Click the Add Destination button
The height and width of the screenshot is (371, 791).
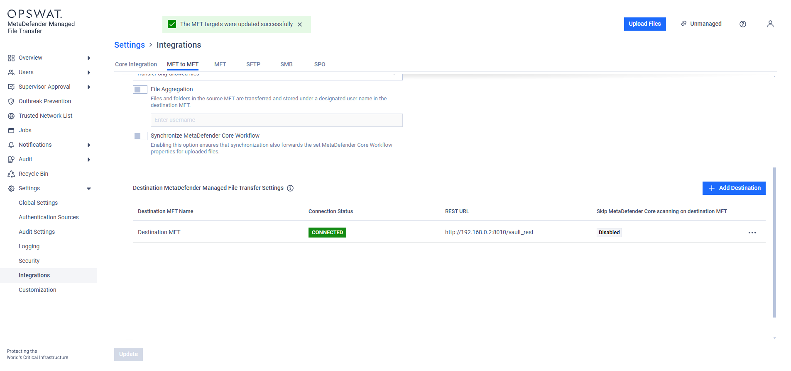coord(734,188)
